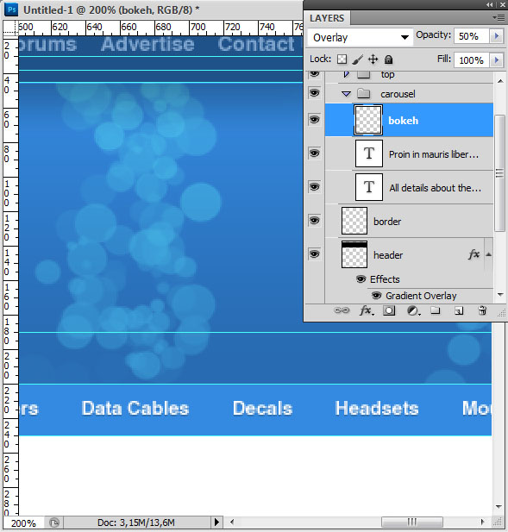
Task: Click the Layers panel scroll up arrow
Action: pyautogui.click(x=500, y=81)
